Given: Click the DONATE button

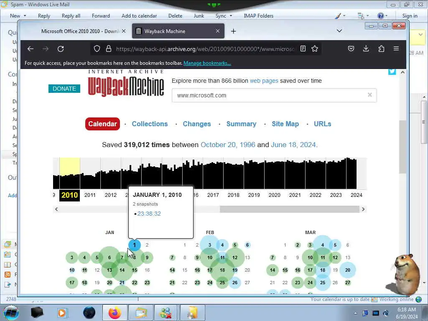Looking at the screenshot, I should click(x=64, y=89).
